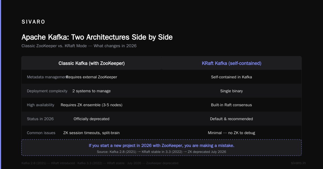
Task: Select 'Built-in Raft consensus' cell
Action: tap(231, 105)
